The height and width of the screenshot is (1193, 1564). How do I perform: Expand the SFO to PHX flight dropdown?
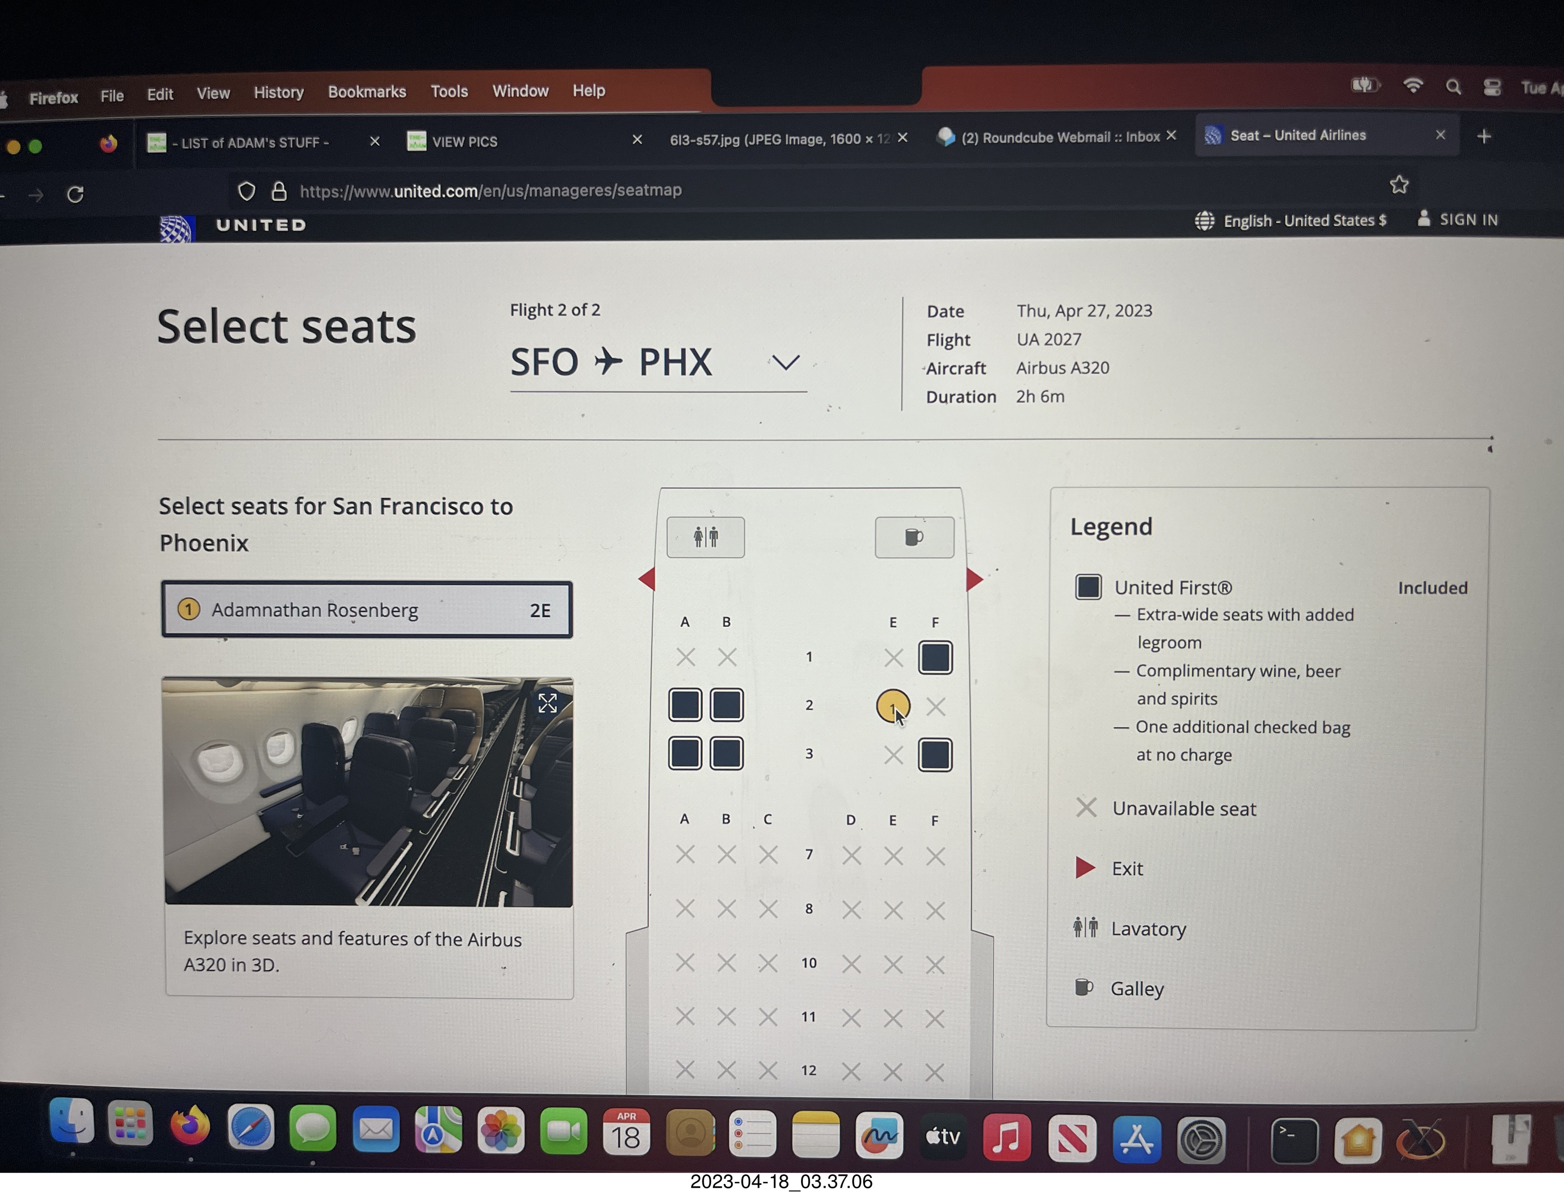(785, 363)
